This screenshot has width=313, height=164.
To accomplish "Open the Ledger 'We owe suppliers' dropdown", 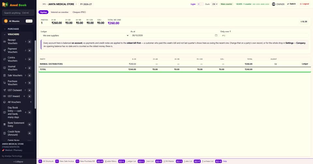I will pyautogui.click(x=85, y=35).
